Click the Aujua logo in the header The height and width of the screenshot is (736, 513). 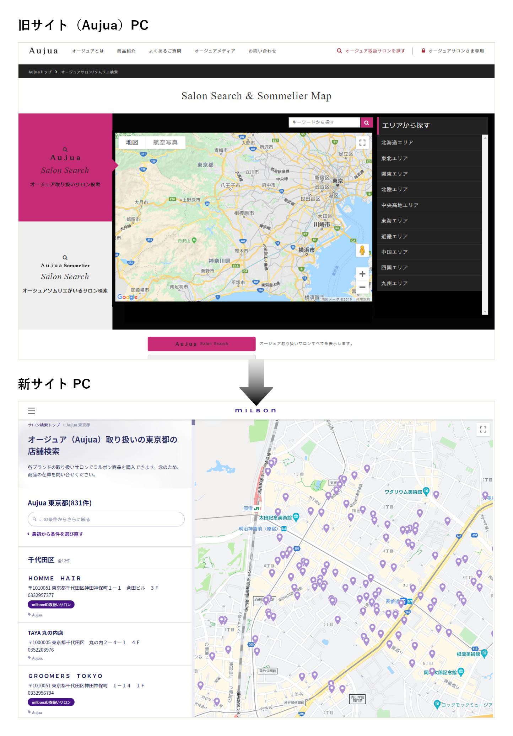pos(43,51)
